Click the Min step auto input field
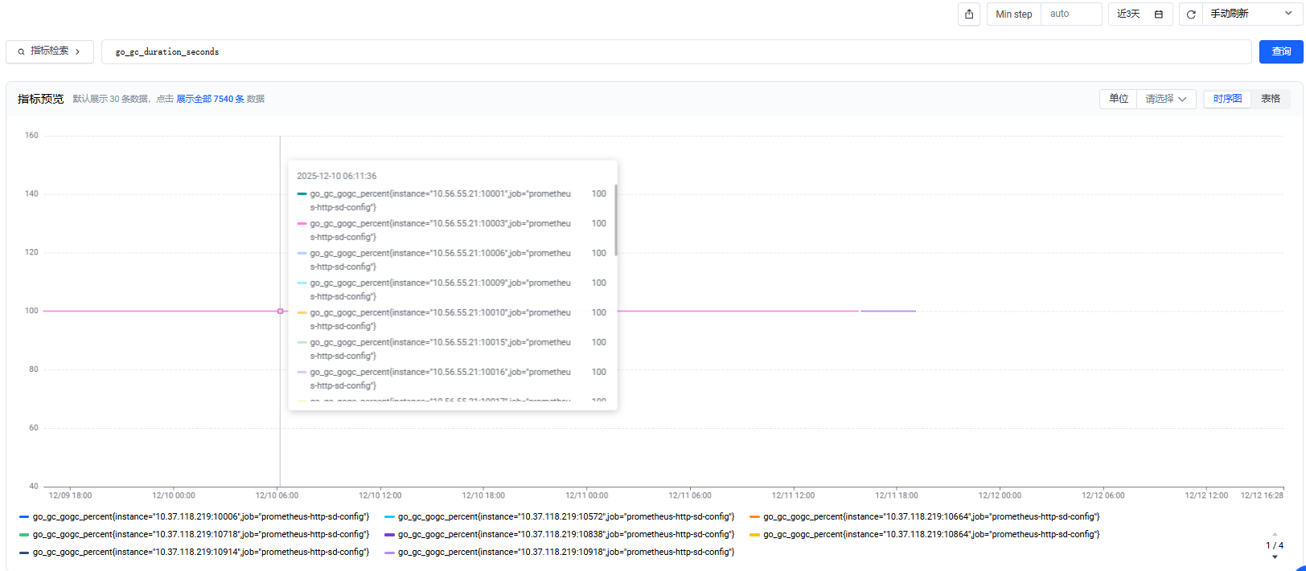 pos(1070,14)
